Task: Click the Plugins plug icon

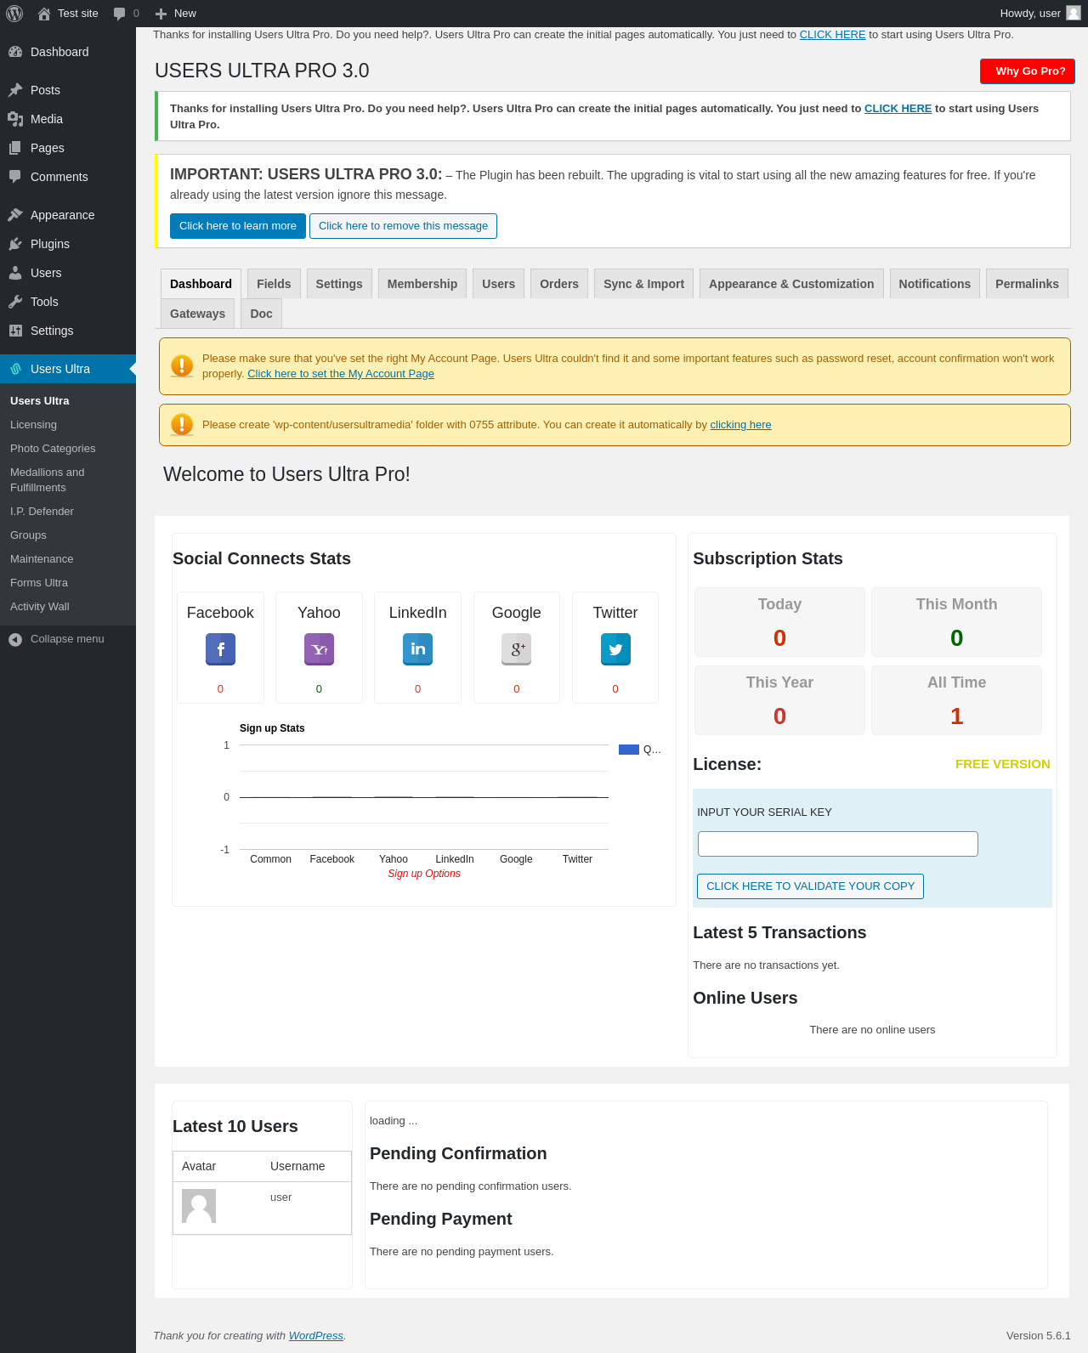Action: 15,244
